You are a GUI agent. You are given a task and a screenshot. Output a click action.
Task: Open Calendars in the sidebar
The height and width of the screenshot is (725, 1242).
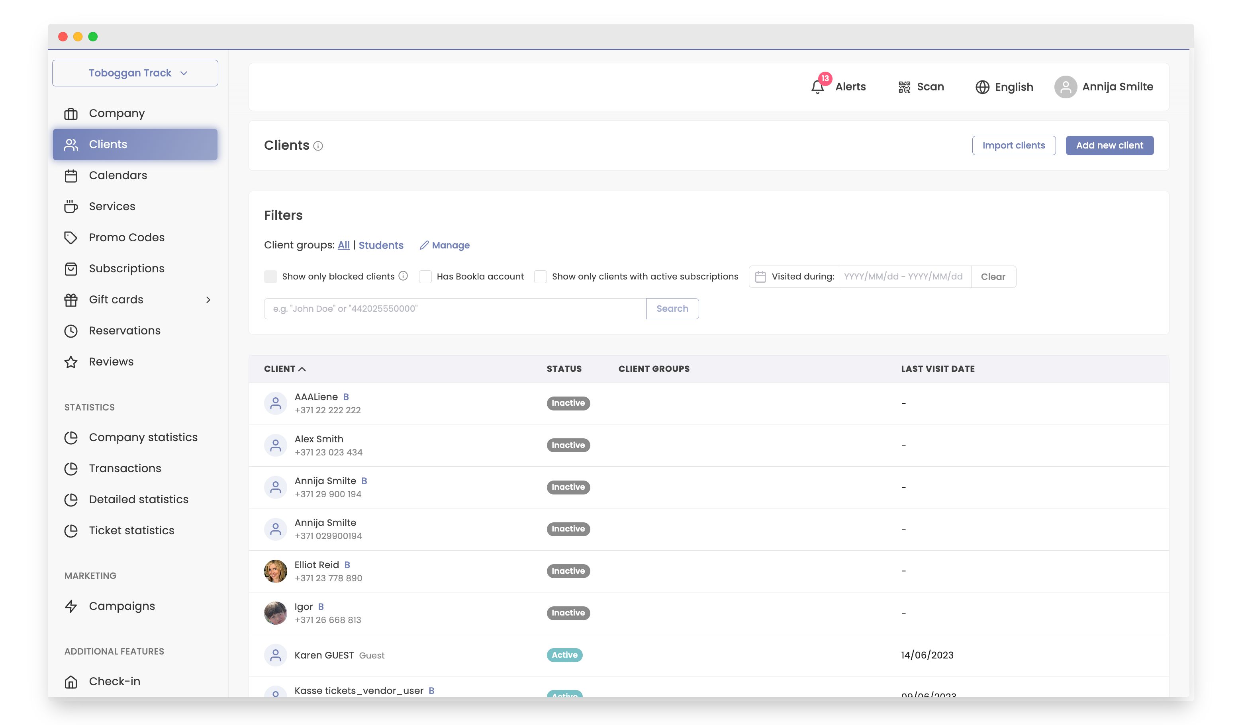coord(118,175)
